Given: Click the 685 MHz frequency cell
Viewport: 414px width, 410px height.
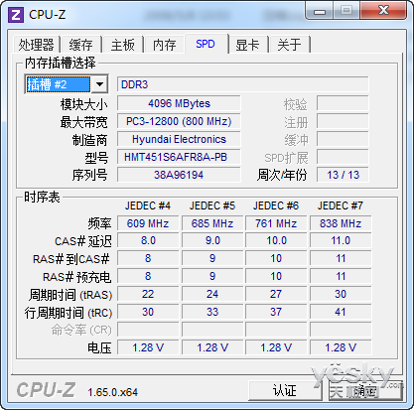Looking at the screenshot, I should [x=212, y=223].
